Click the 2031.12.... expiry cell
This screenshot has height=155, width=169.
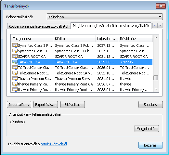[x=106, y=57]
